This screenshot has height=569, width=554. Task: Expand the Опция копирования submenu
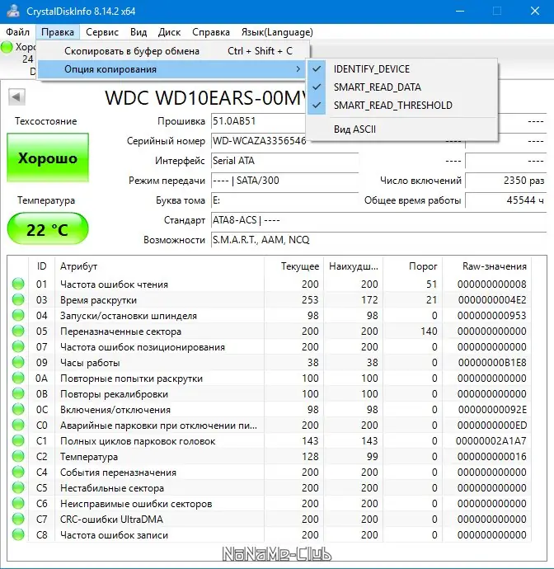pos(172,69)
